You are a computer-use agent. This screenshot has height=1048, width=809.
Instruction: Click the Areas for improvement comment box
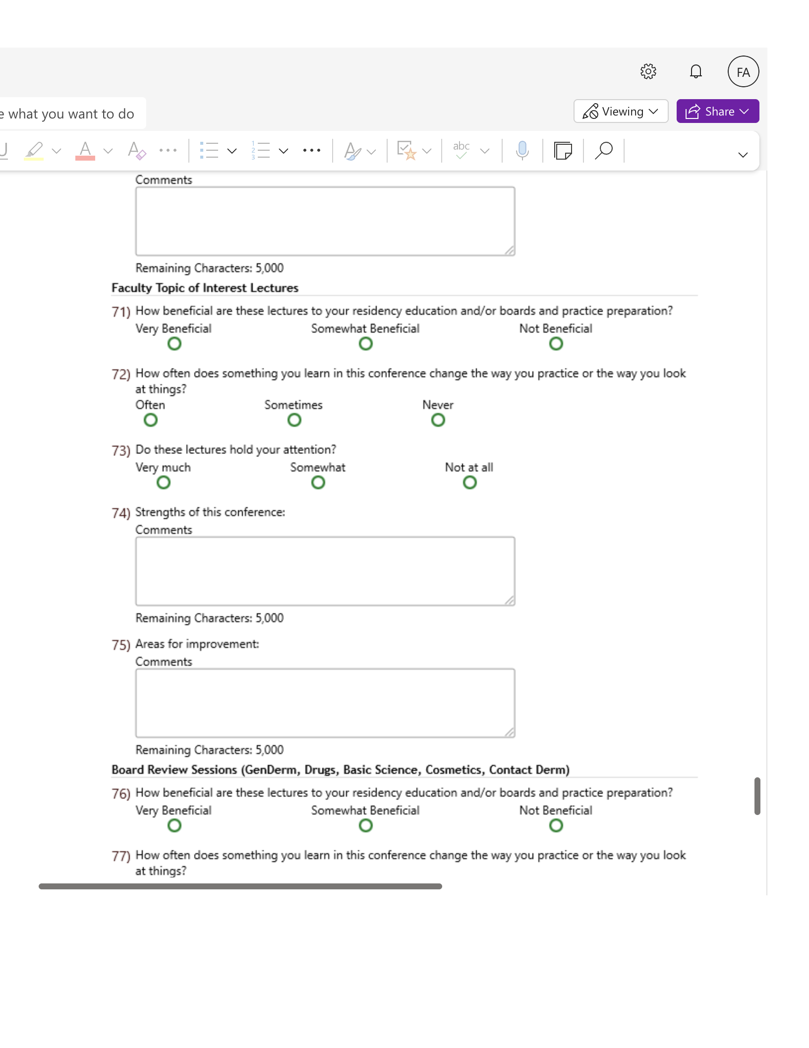pyautogui.click(x=325, y=703)
